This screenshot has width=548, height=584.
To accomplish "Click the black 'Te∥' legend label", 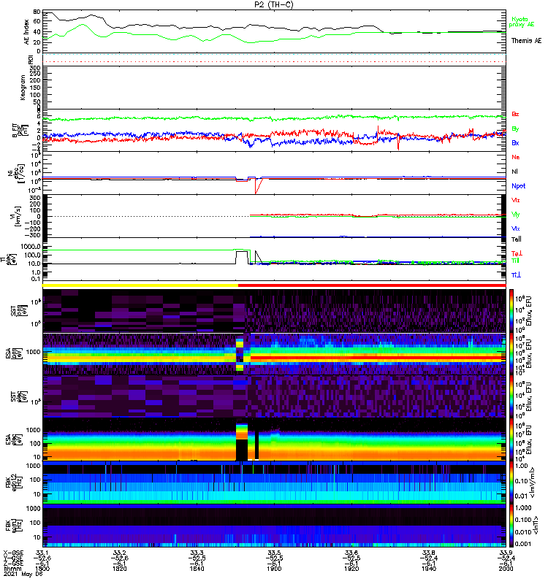I will click(x=517, y=239).
